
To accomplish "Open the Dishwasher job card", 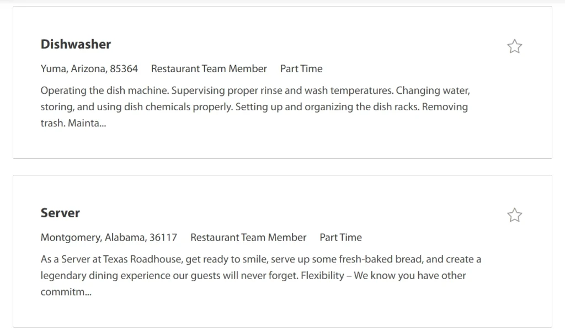I will (x=282, y=83).
